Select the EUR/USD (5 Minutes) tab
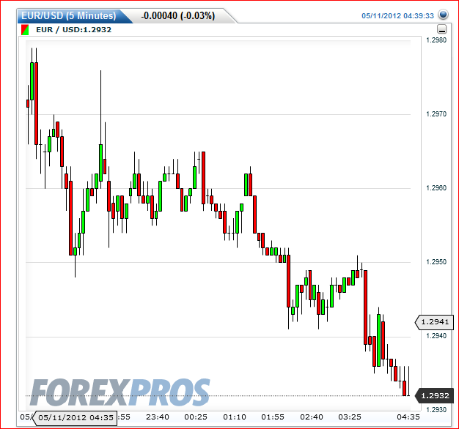The image size is (459, 429). [x=69, y=16]
